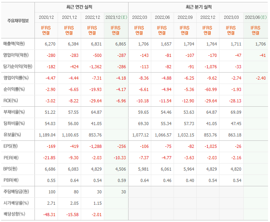Select the 순이익률(%) row label
This screenshot has width=270, height=222.
point(14,89)
